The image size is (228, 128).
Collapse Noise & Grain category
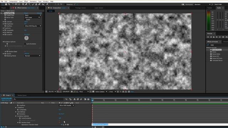(x=207, y=48)
